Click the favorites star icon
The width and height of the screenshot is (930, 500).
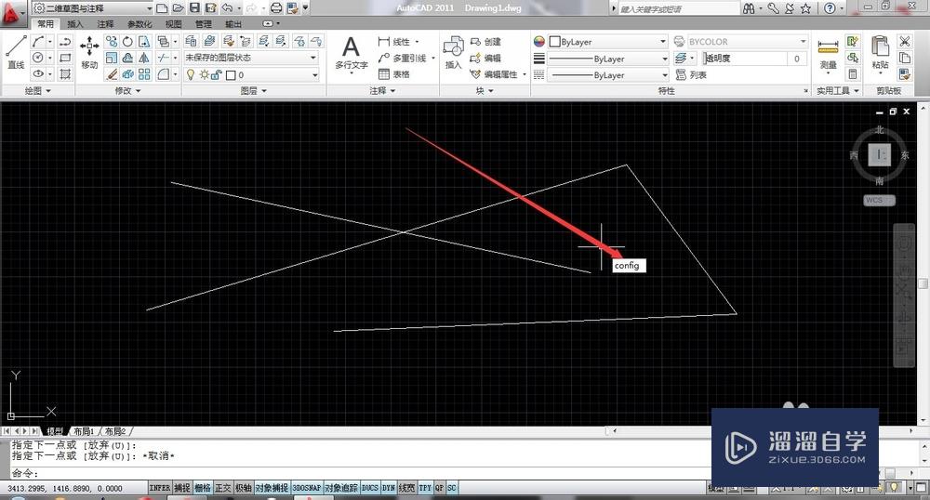point(805,8)
